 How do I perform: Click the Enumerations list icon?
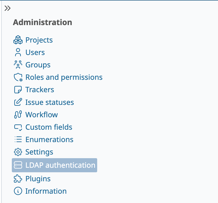[18, 139]
